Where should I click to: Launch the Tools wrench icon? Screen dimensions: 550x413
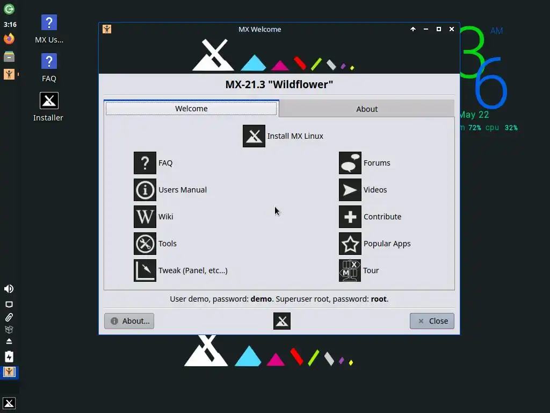tap(144, 244)
